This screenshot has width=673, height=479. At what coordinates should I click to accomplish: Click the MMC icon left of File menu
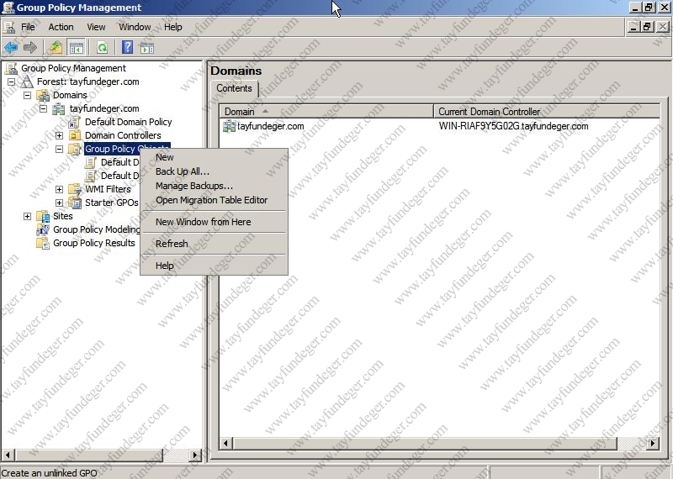click(x=9, y=27)
